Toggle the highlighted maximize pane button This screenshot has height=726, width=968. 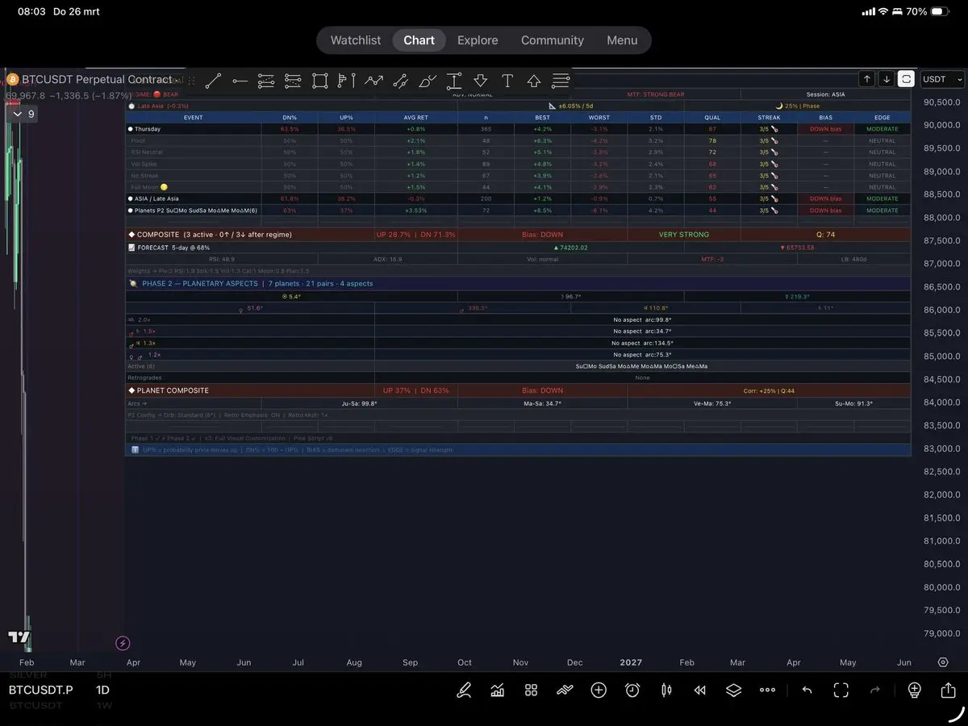(x=907, y=79)
